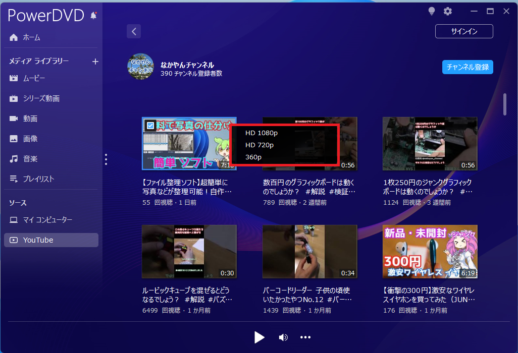Open the settings gear icon
The height and width of the screenshot is (353, 518).
(448, 11)
